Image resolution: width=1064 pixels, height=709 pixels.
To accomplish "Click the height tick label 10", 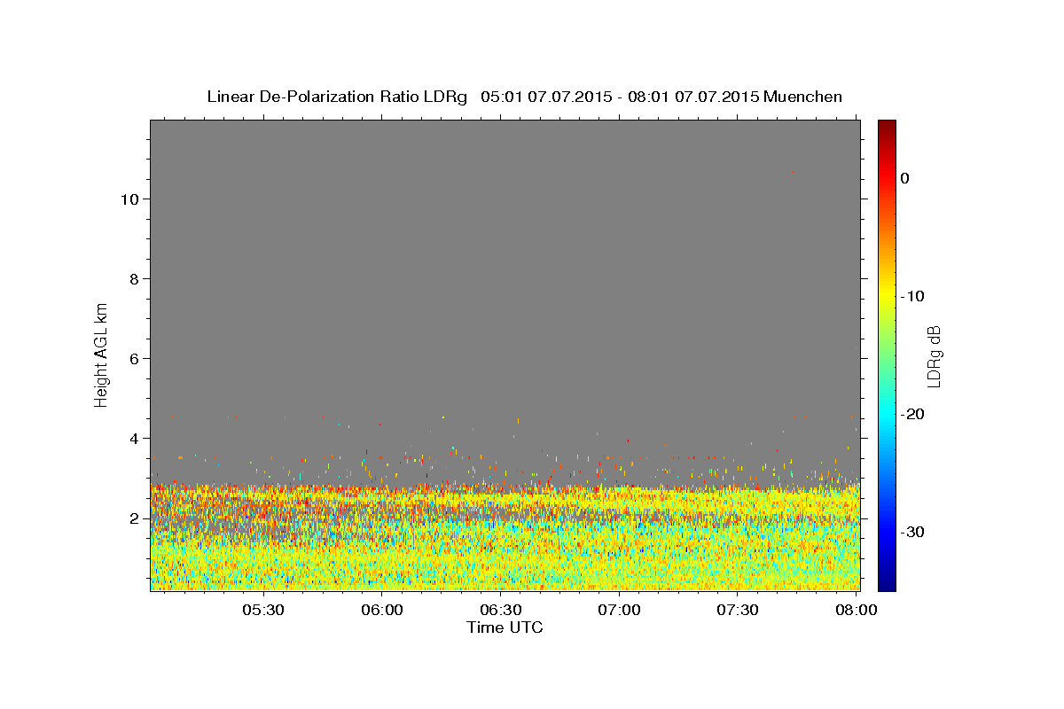I will coord(129,199).
